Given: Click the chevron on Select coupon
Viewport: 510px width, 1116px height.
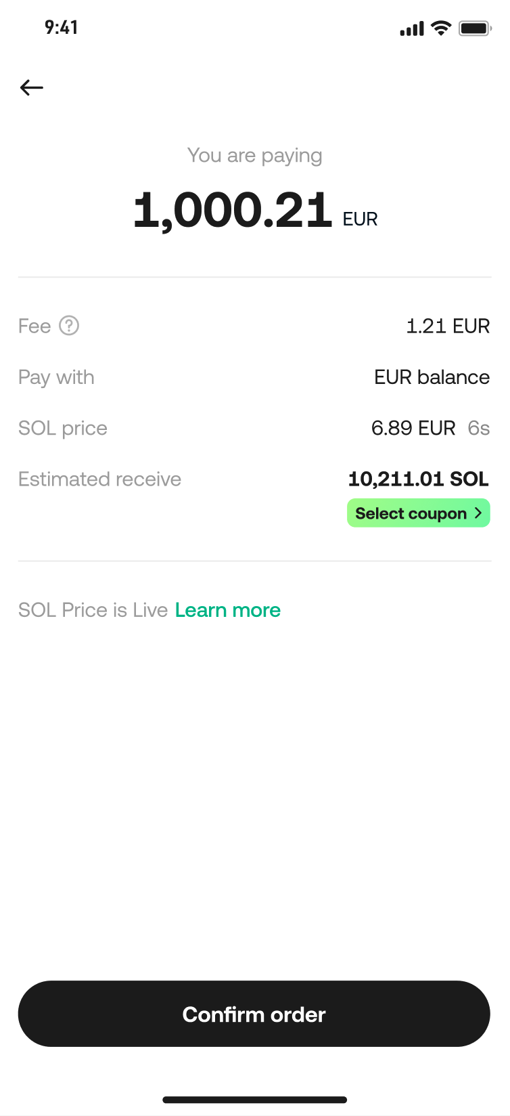Looking at the screenshot, I should click(478, 513).
